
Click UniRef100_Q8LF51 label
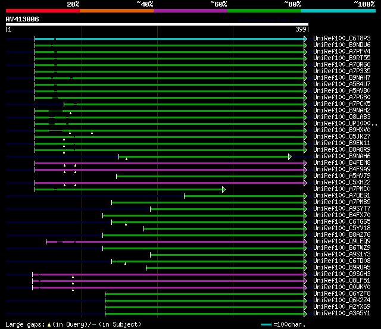pos(342,281)
